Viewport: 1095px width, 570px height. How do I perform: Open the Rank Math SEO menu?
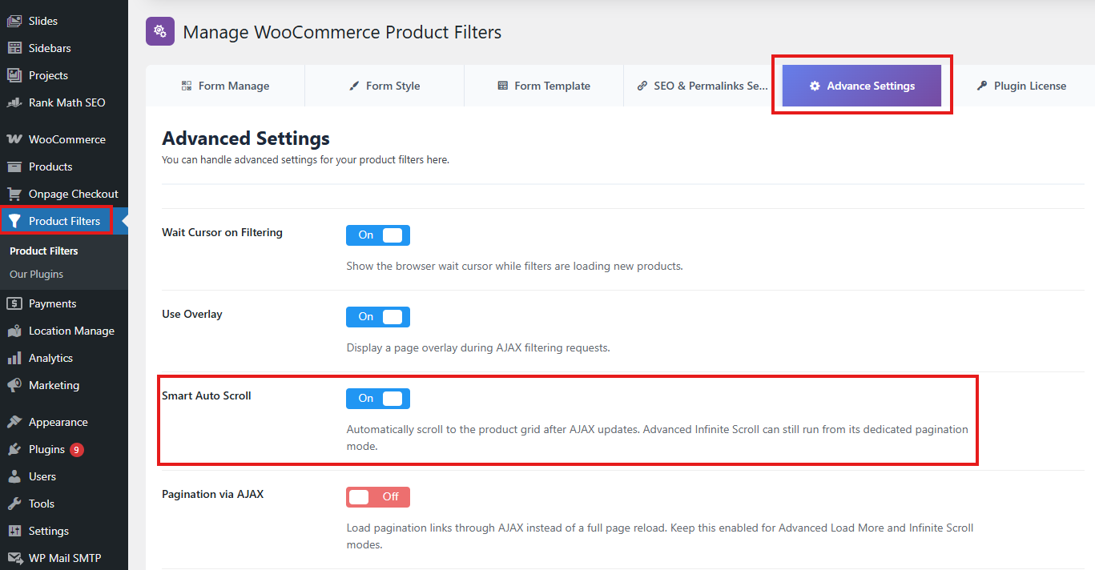pyautogui.click(x=64, y=102)
